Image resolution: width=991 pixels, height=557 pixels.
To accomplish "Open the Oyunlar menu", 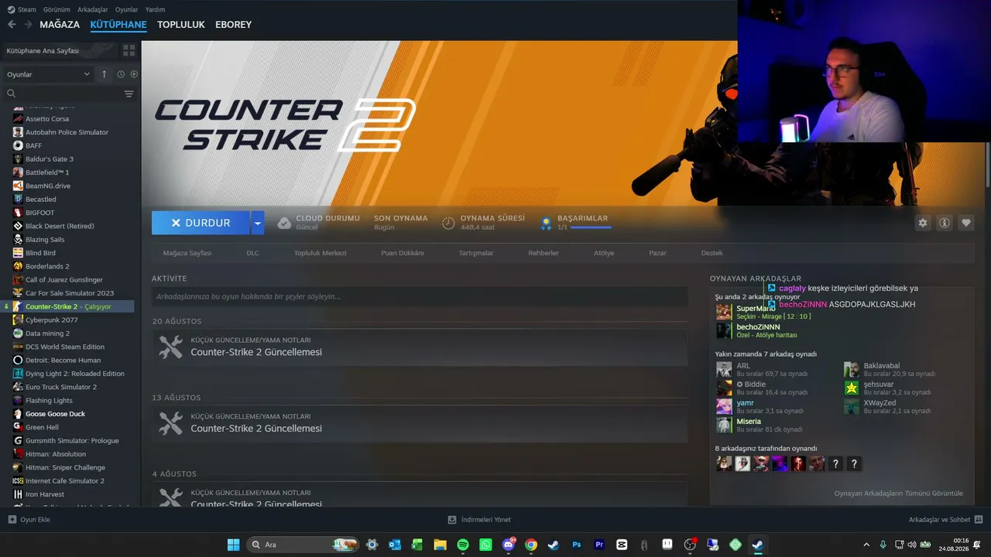I will 127,9.
